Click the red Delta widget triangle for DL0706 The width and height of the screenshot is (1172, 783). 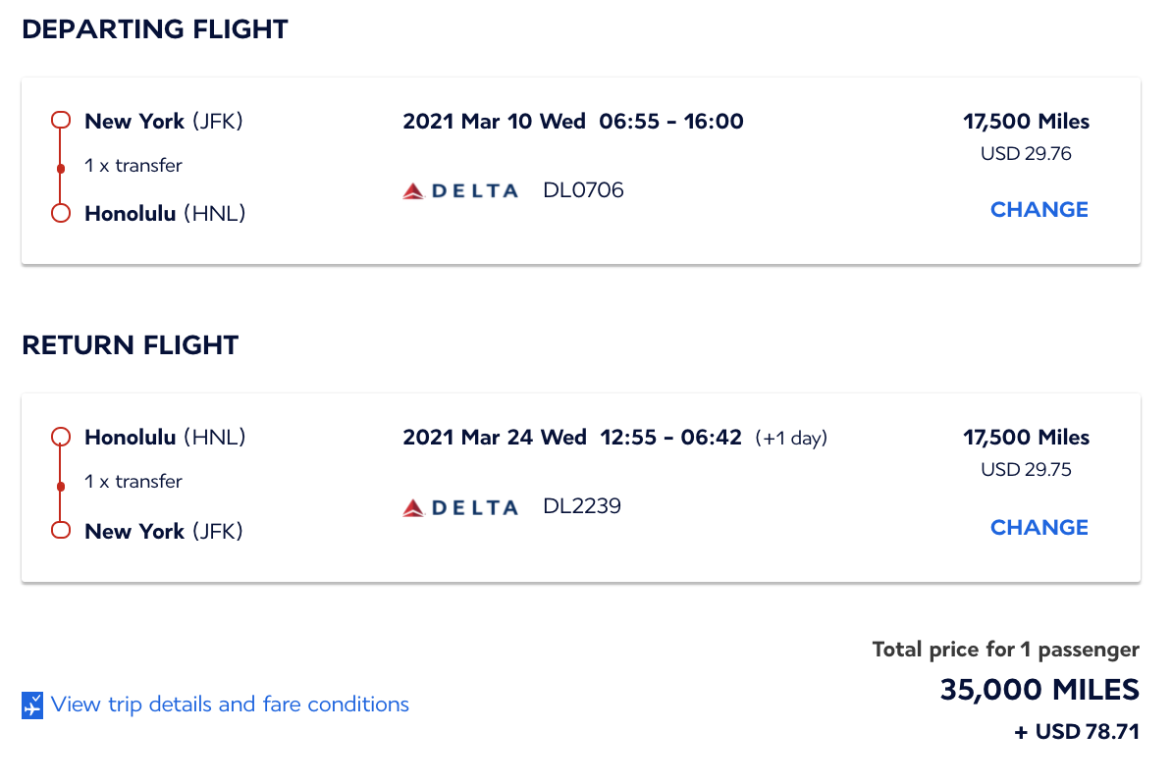[413, 189]
